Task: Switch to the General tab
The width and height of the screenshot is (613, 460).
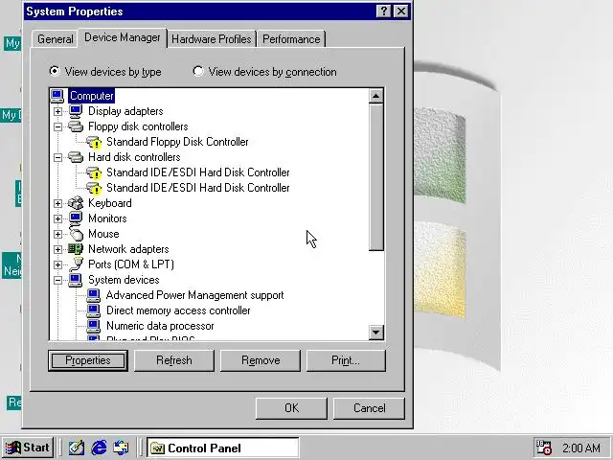Action: 56,39
